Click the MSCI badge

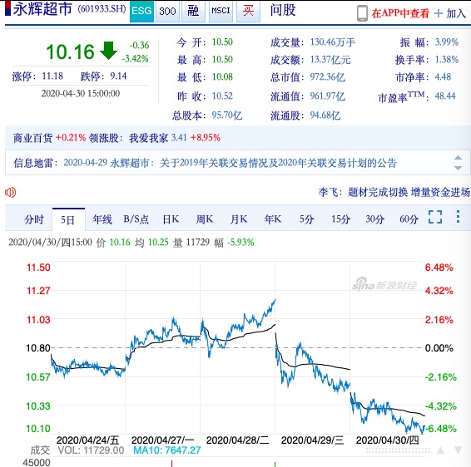(221, 12)
